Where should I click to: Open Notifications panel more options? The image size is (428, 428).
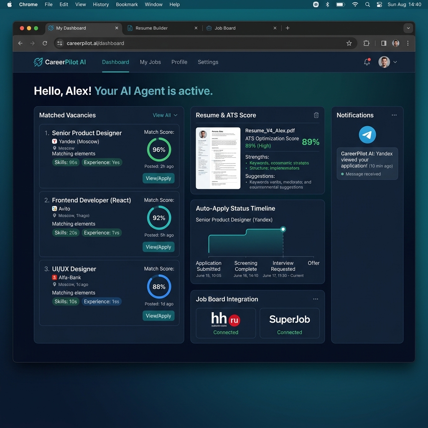(x=394, y=115)
